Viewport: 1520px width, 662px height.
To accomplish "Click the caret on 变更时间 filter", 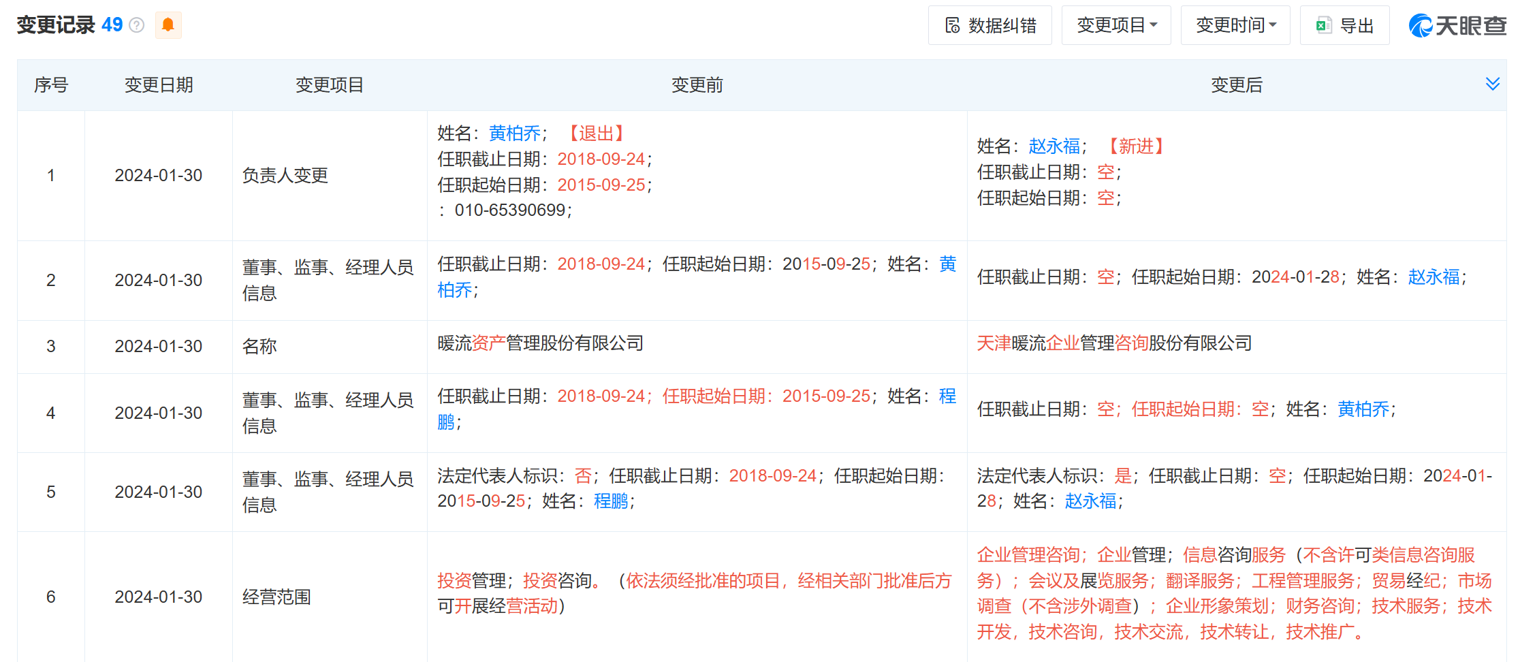I will (x=1272, y=25).
